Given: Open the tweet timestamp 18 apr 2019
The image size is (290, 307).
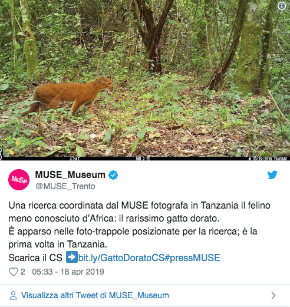Looking at the screenshot, I should [x=68, y=272].
